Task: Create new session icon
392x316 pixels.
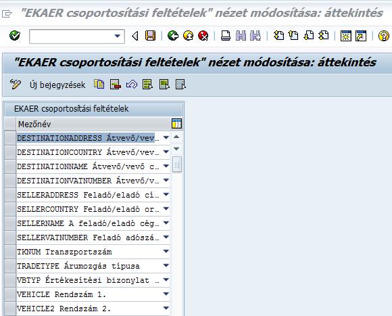Action: [346, 36]
